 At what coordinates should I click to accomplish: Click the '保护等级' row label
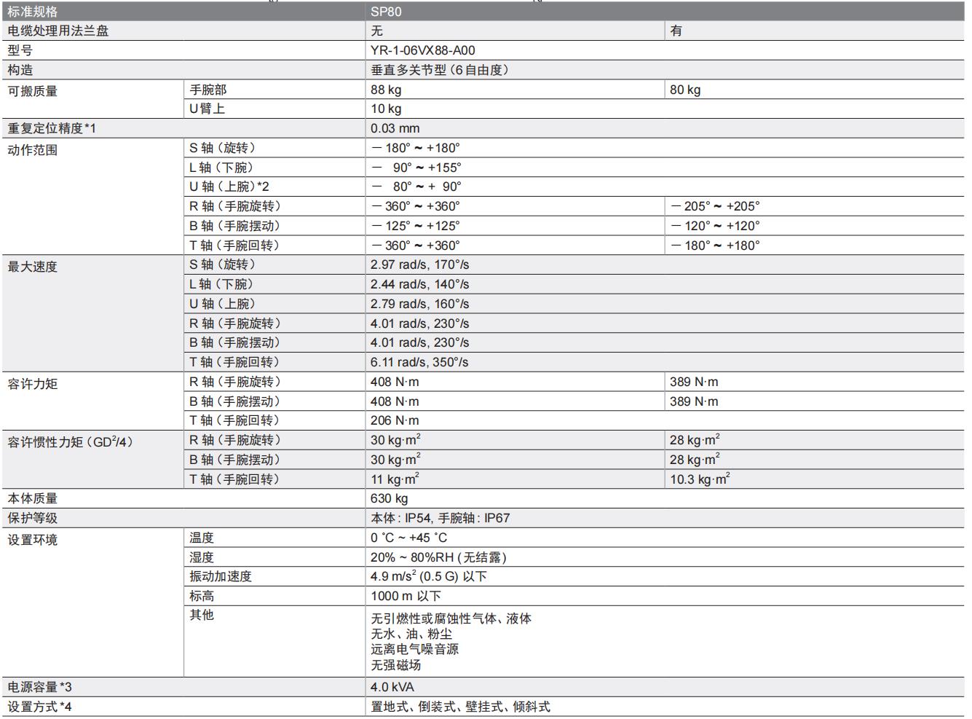pos(33,518)
